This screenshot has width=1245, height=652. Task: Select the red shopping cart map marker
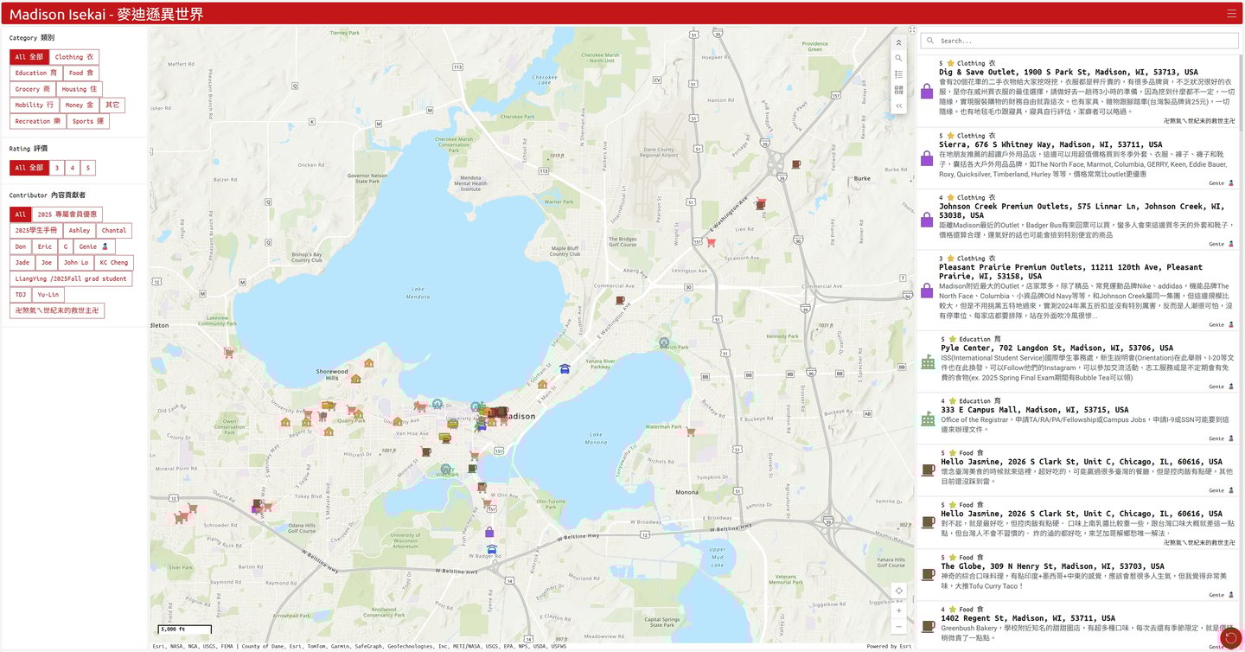coord(711,242)
